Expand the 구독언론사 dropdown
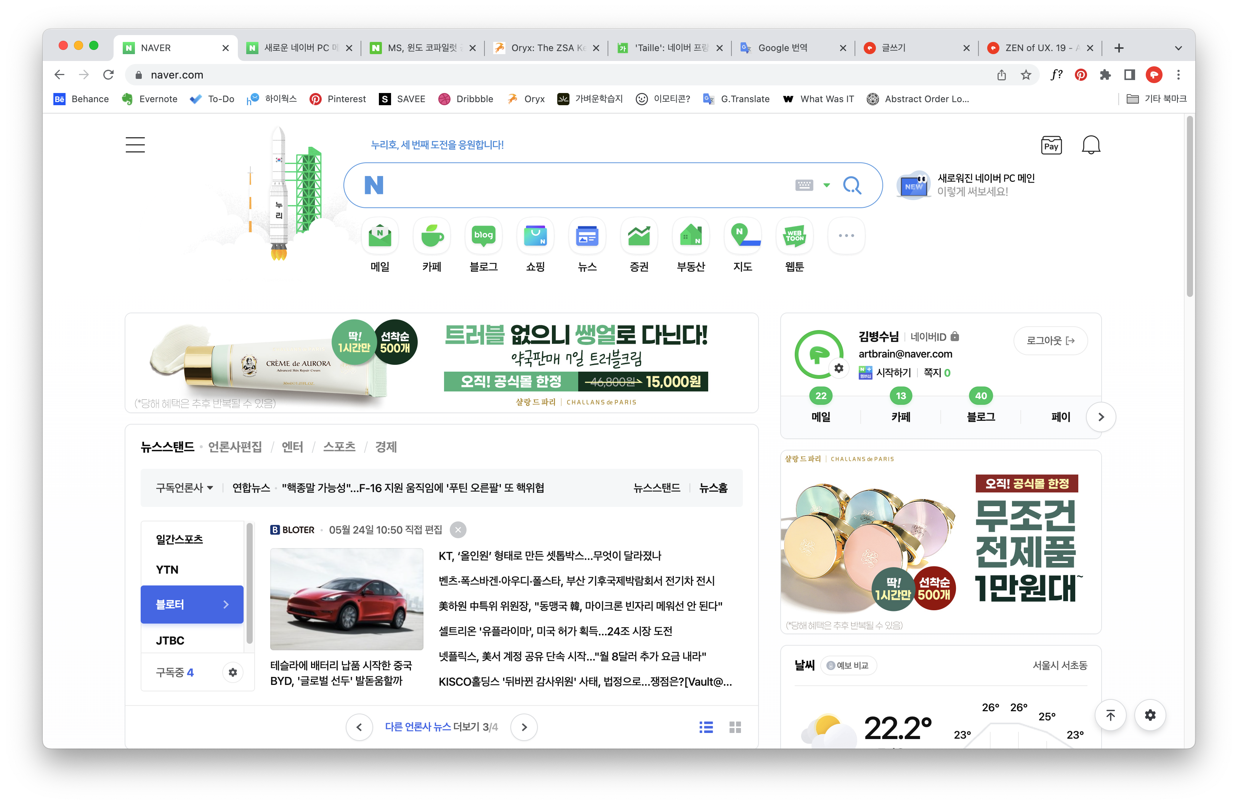 (184, 488)
